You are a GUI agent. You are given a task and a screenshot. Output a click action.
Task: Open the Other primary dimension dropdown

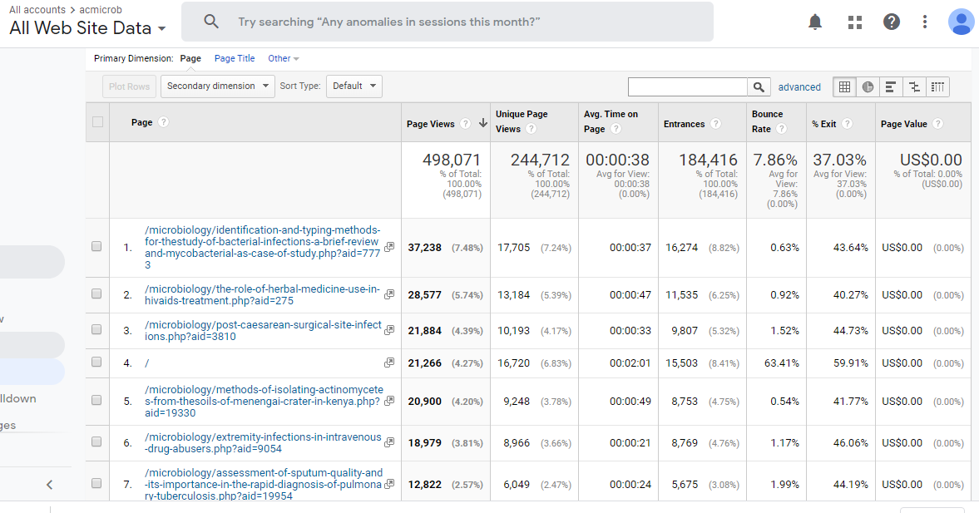pos(283,58)
